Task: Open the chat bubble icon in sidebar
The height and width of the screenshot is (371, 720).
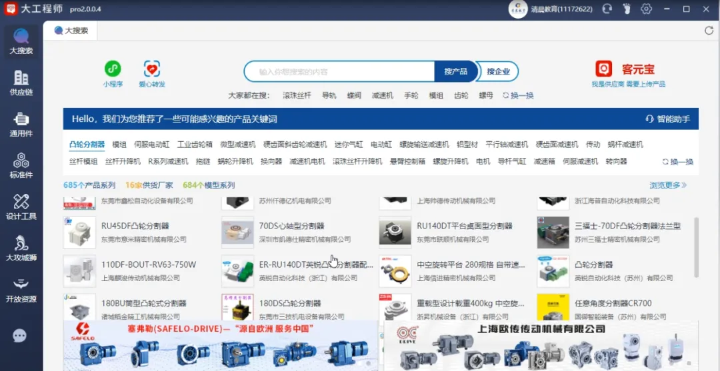Action: [x=19, y=336]
